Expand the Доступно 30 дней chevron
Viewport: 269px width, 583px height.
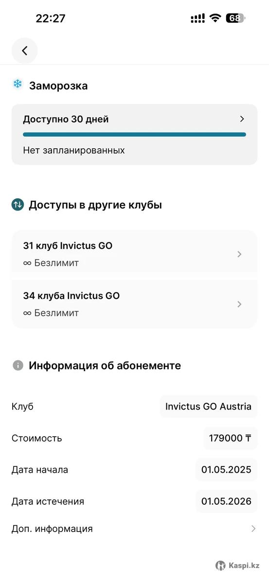click(242, 119)
